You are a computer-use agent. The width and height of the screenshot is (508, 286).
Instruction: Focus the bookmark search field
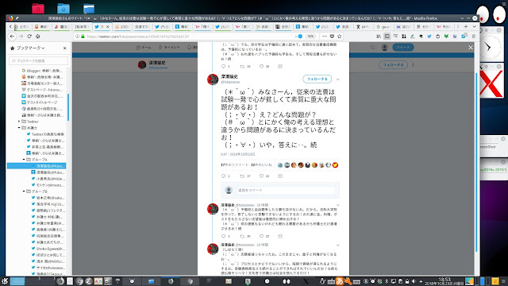[39, 60]
